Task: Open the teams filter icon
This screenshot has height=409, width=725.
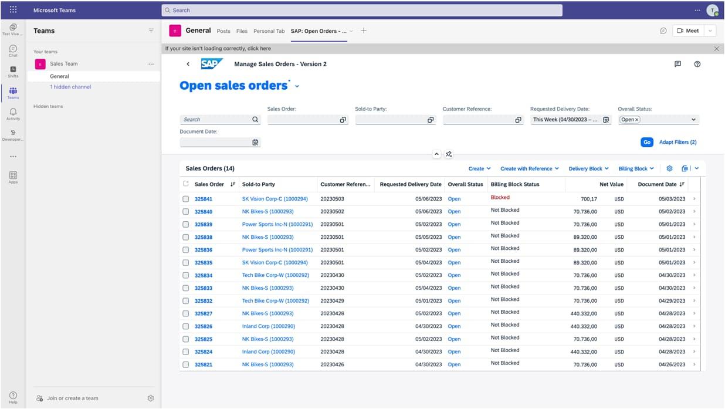Action: (151, 31)
